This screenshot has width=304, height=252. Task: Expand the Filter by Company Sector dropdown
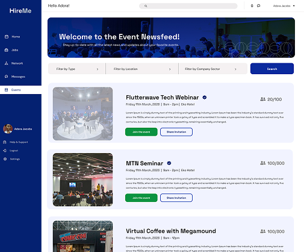(x=213, y=69)
